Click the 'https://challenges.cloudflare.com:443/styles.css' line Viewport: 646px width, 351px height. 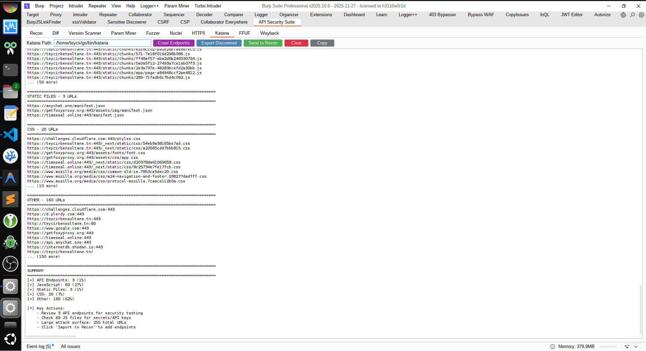tap(84, 139)
